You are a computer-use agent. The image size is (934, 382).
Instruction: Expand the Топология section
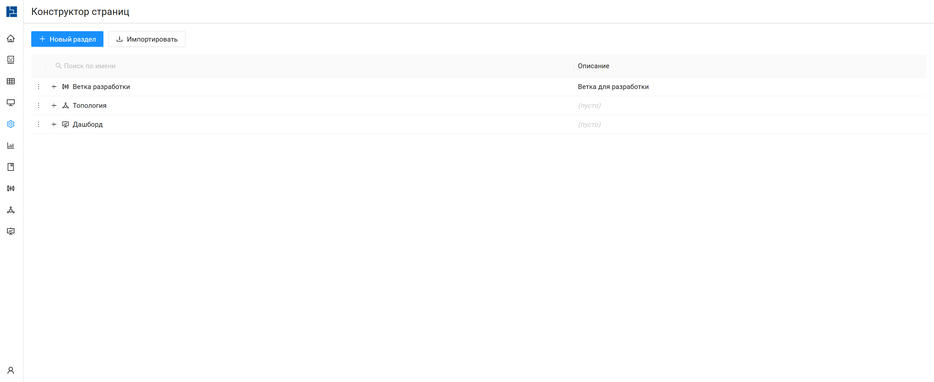pos(54,105)
